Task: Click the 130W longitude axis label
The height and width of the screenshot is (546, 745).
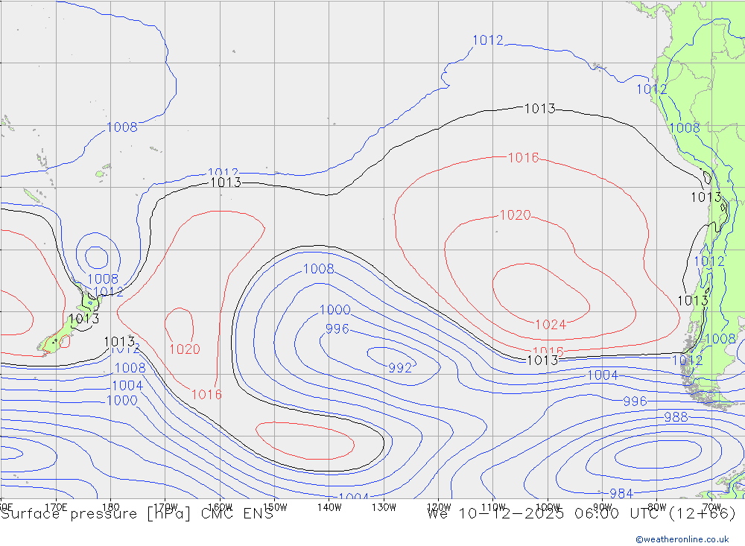Action: pos(384,507)
